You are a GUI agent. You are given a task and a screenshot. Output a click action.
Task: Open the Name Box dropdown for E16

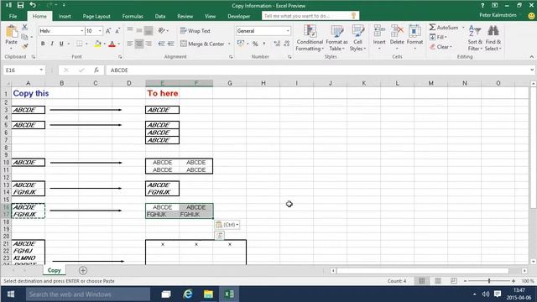41,70
